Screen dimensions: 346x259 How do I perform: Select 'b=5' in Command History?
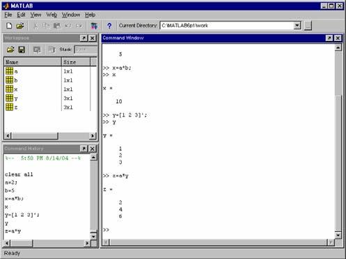10,190
